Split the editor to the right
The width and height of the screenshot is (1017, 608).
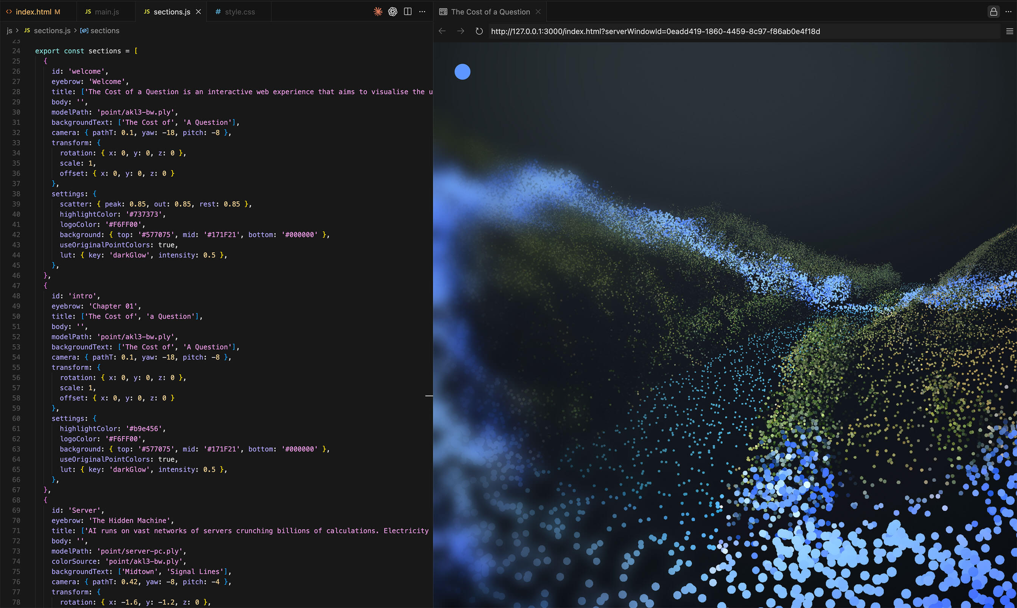point(407,11)
